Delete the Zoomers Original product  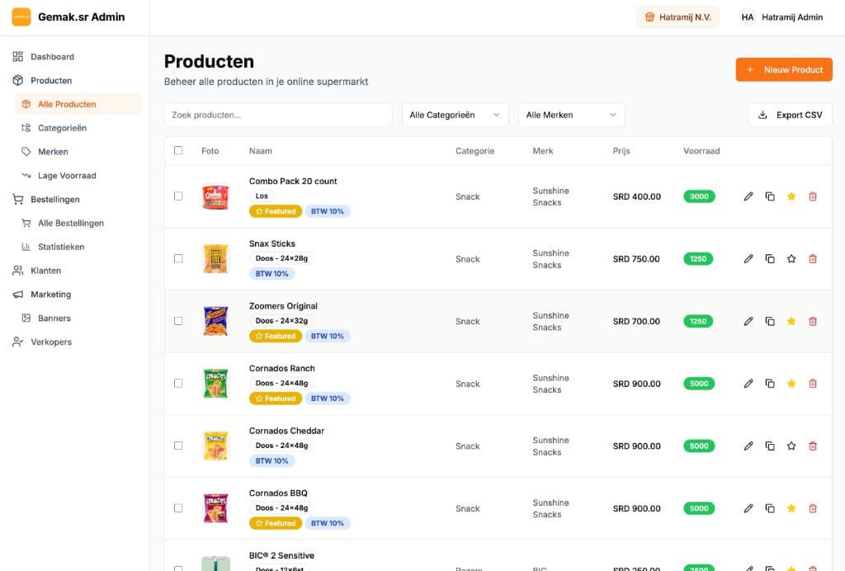tap(813, 322)
